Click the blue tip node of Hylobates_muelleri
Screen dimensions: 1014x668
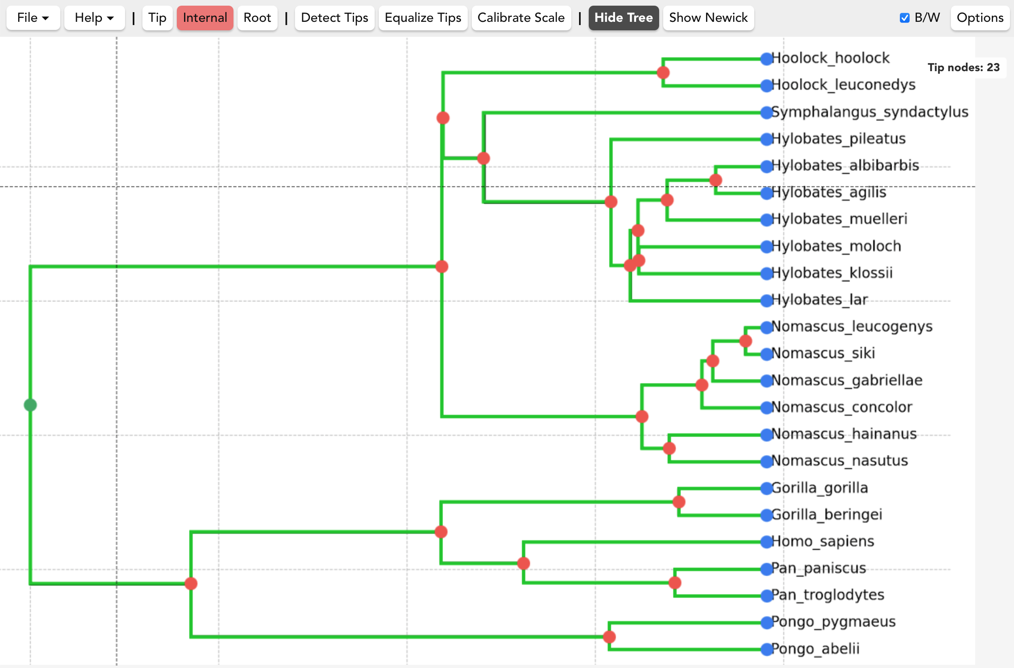pos(767,220)
